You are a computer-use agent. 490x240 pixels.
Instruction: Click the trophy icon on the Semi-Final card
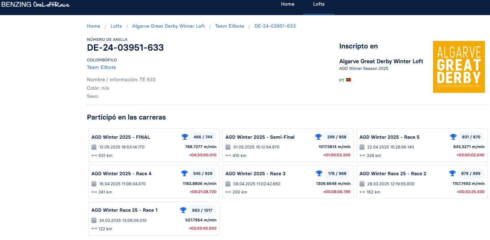coord(318,137)
